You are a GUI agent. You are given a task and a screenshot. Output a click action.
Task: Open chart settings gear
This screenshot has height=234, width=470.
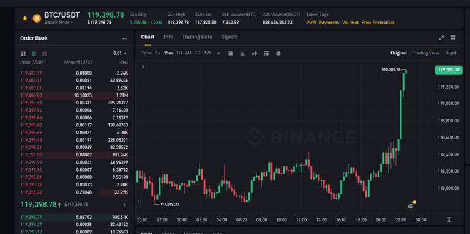coord(278,53)
